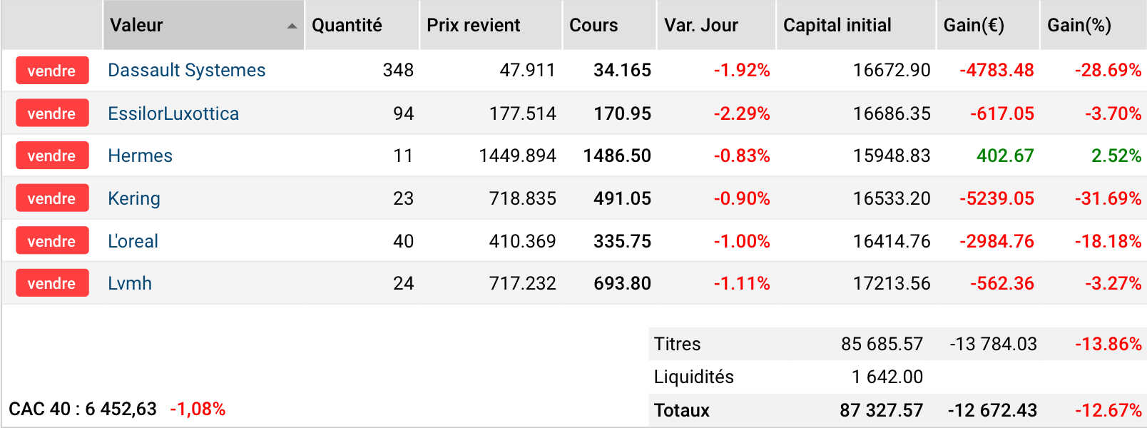Sort the table by Cours
Viewport: 1147px width, 428px height.
point(610,25)
